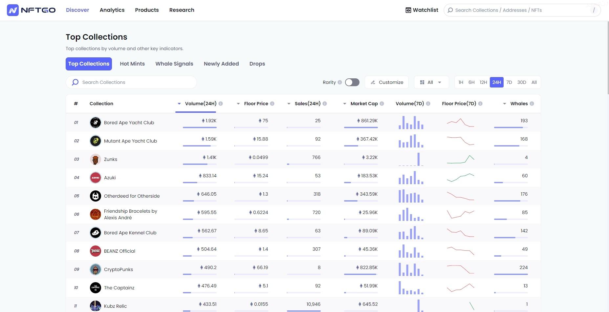609x312 pixels.
Task: Switch to the Whale Signals tab
Action: (174, 64)
